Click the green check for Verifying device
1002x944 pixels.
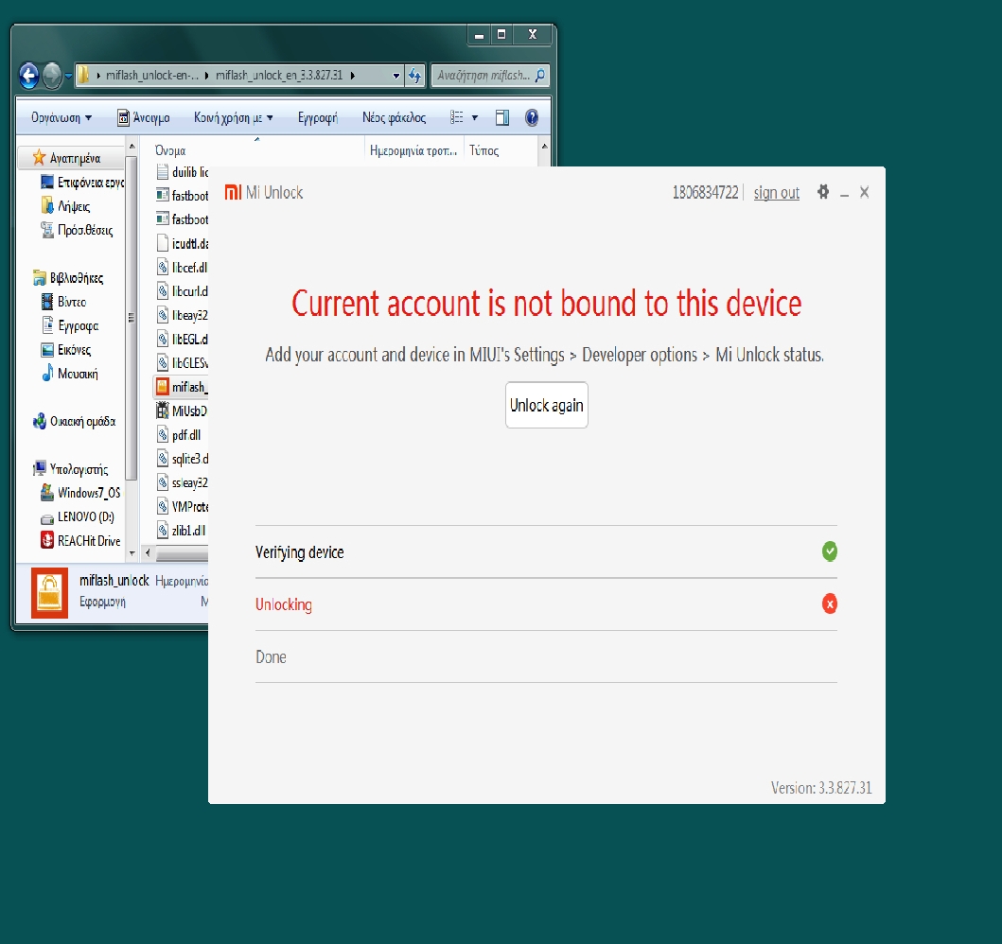830,551
